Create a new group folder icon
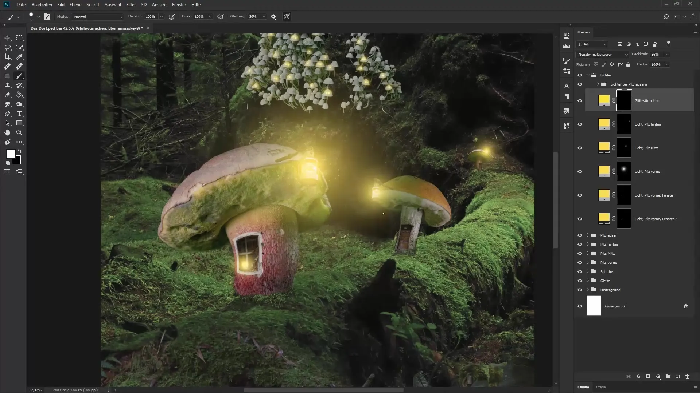The width and height of the screenshot is (700, 393). coord(668,377)
